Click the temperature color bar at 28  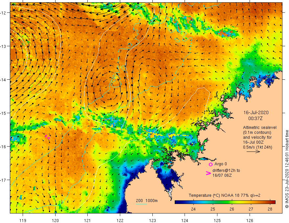point(270,202)
